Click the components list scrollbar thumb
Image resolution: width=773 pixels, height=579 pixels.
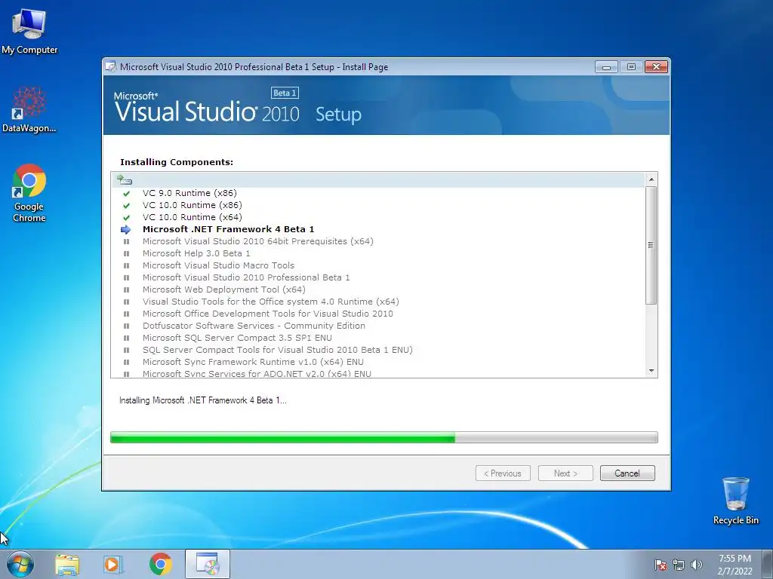651,245
